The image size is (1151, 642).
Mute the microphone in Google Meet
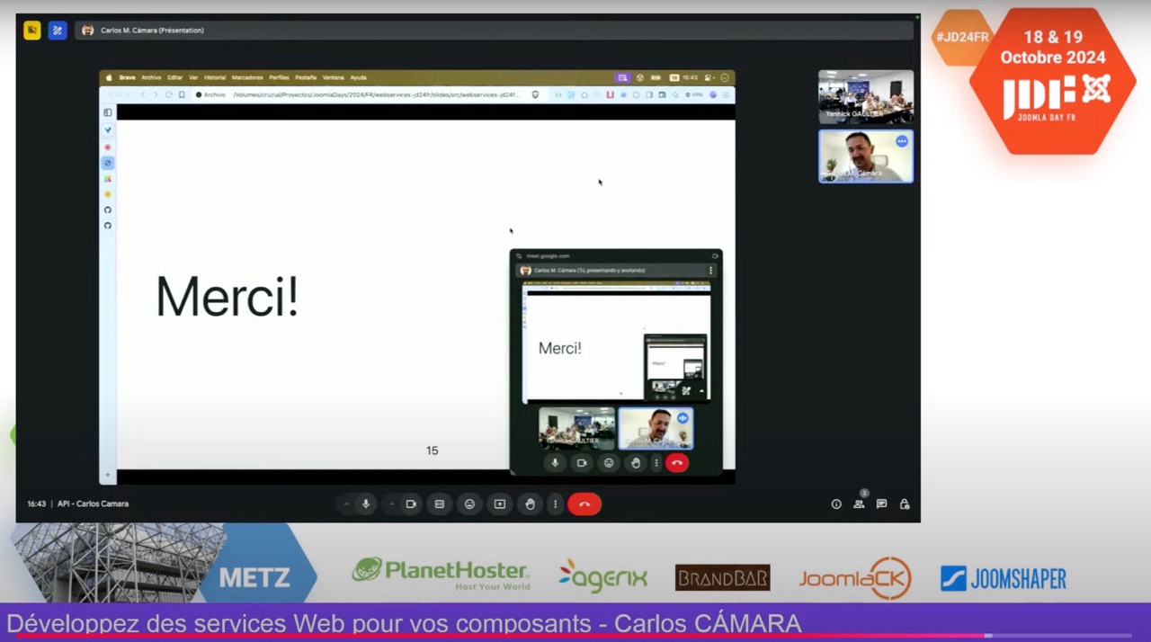pyautogui.click(x=365, y=504)
